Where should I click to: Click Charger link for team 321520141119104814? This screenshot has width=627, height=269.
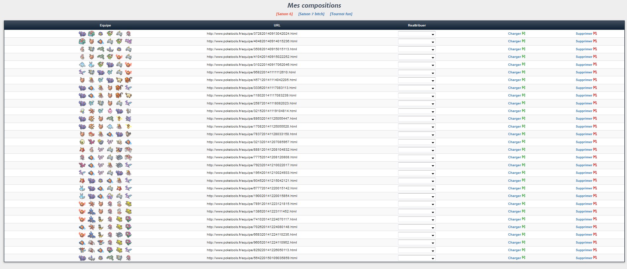(x=514, y=111)
